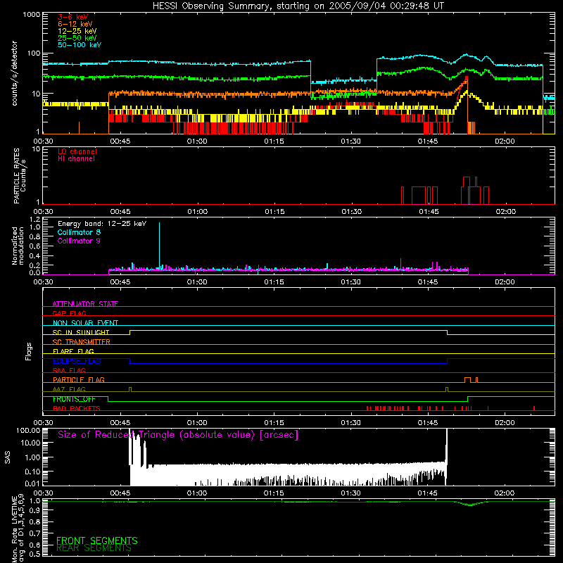
Task: Click the counts/s/detector axis label
Action: click(14, 73)
